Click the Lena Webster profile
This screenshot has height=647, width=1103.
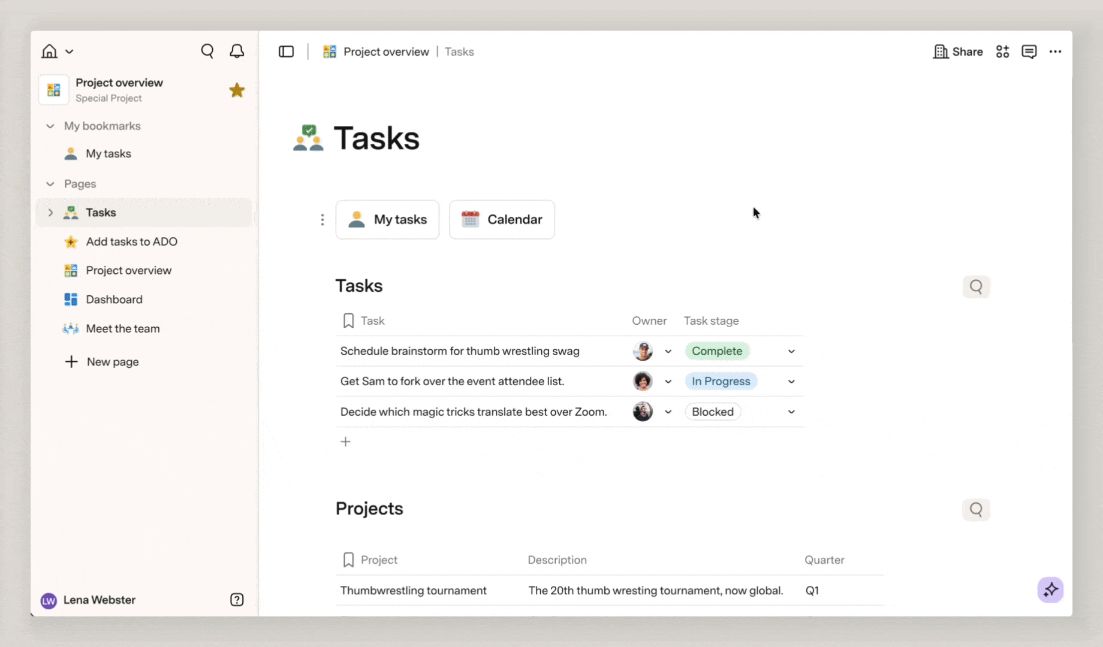(88, 600)
